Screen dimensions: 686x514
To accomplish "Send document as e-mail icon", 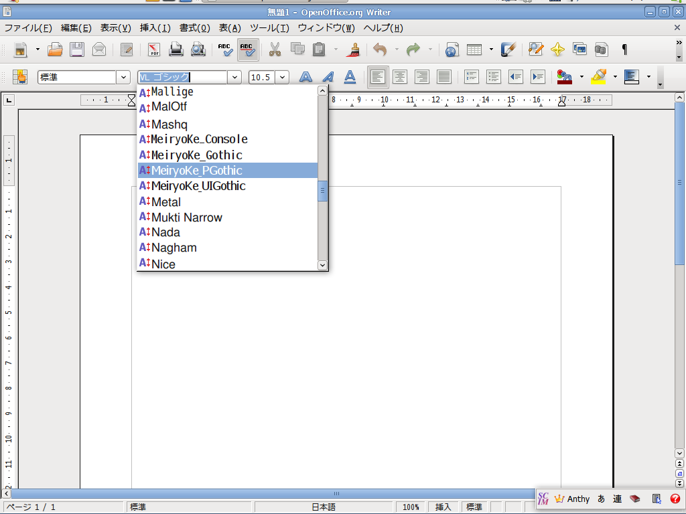I will tap(99, 50).
